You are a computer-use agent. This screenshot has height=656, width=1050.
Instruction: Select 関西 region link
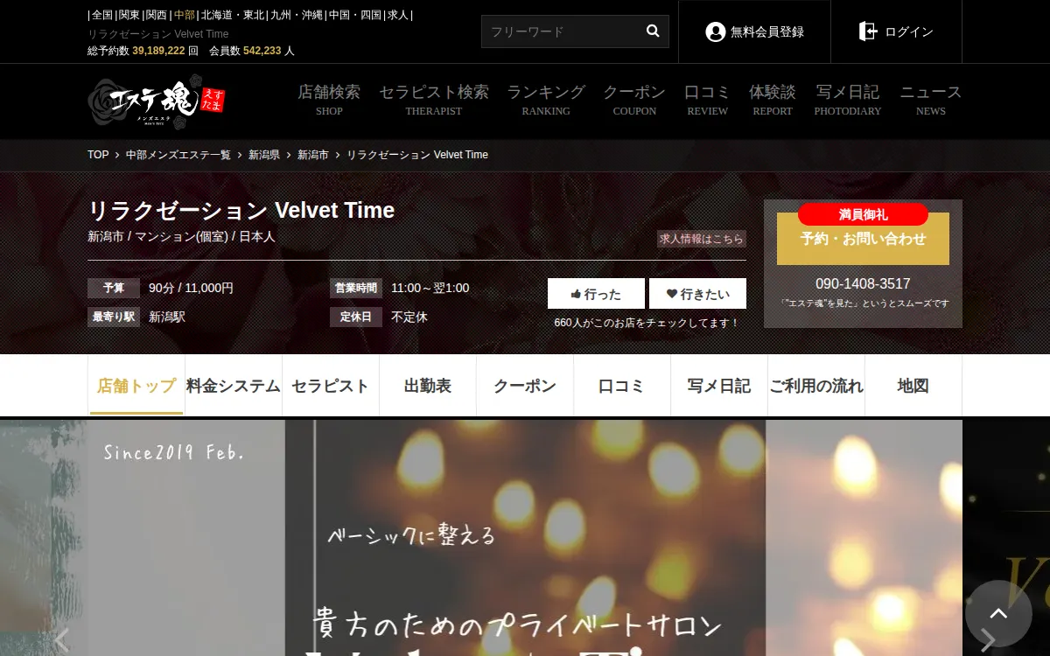156,15
